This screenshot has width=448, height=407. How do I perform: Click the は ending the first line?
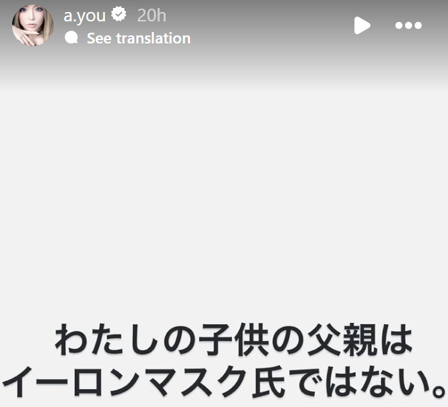point(397,340)
